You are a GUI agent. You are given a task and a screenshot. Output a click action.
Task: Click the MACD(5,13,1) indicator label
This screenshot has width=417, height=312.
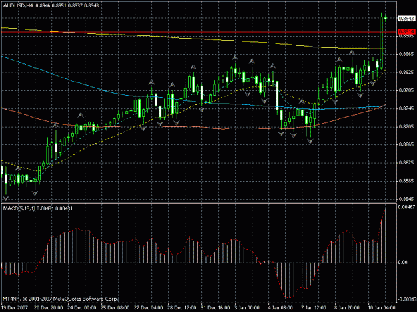coord(19,208)
